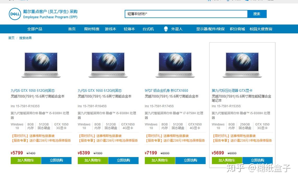Click Employee Purchase Program (EPP) text

click(50, 17)
